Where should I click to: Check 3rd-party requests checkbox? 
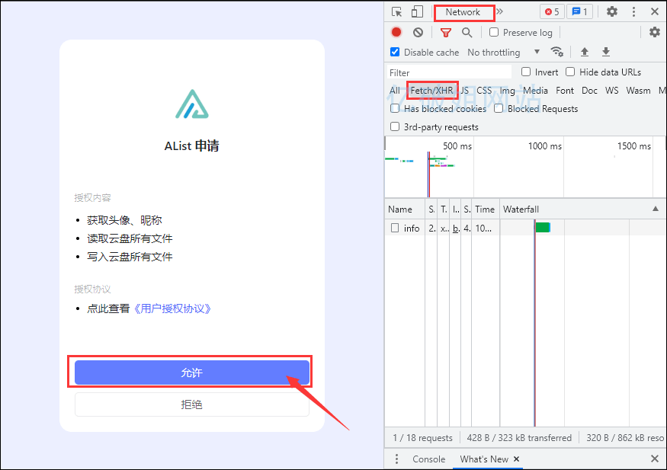coord(395,126)
